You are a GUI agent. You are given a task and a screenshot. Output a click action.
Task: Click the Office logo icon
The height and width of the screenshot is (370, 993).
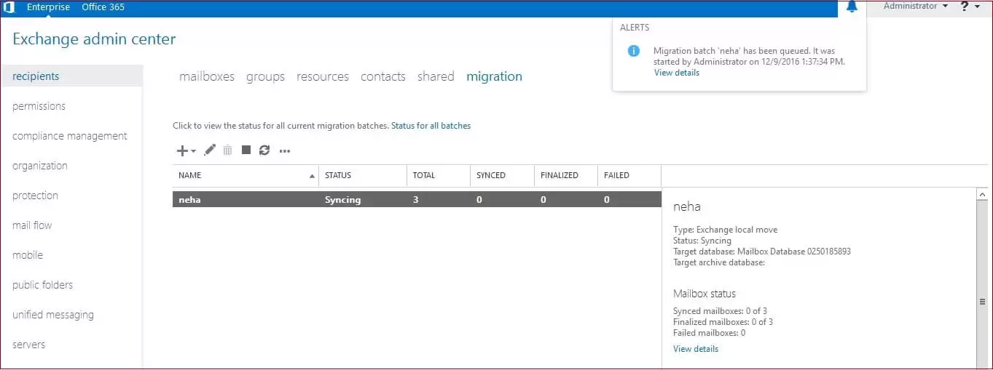(x=9, y=7)
